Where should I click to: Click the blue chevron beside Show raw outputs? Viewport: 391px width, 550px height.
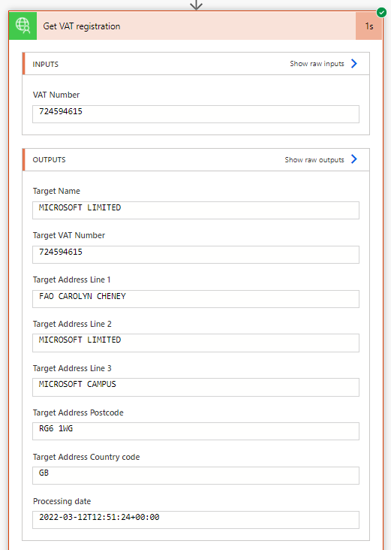click(x=354, y=159)
